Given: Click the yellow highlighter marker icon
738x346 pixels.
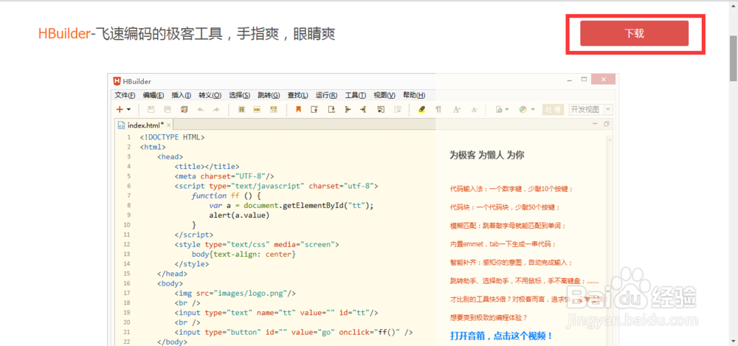Looking at the screenshot, I should coord(421,109).
